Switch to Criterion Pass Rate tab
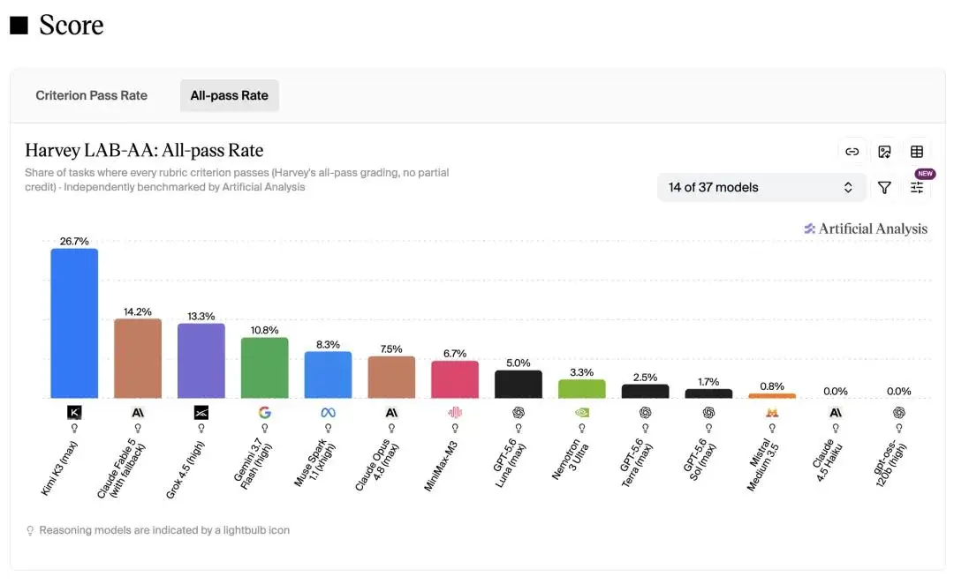This screenshot has width=954, height=584. click(91, 95)
